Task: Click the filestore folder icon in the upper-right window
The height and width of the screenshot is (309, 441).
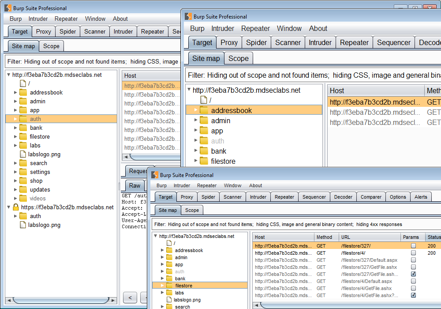Action: click(204, 161)
